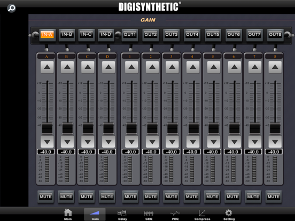Screen dimensions: 295x221
Task: Select the OUT3 channel button
Action: [x=172, y=35]
